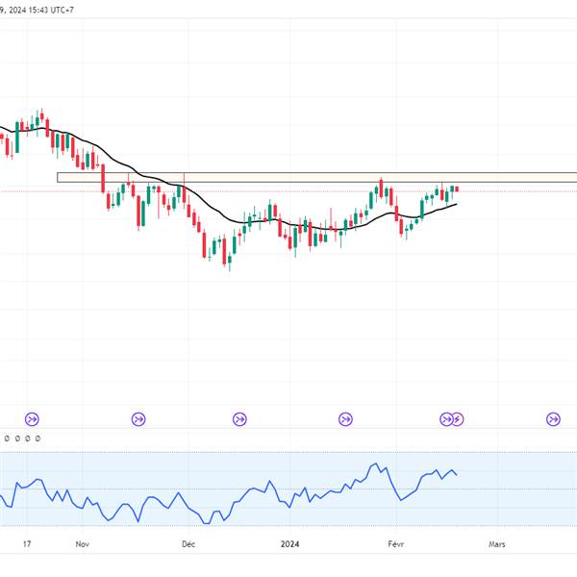Click the Déc label on time axis

coord(188,544)
